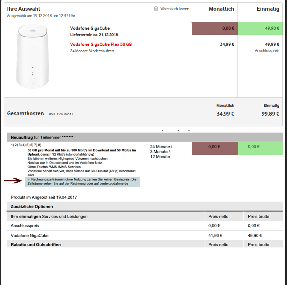Click the Anschlusspreis label under 49,99 €
The image size is (287, 285).
coord(267,51)
